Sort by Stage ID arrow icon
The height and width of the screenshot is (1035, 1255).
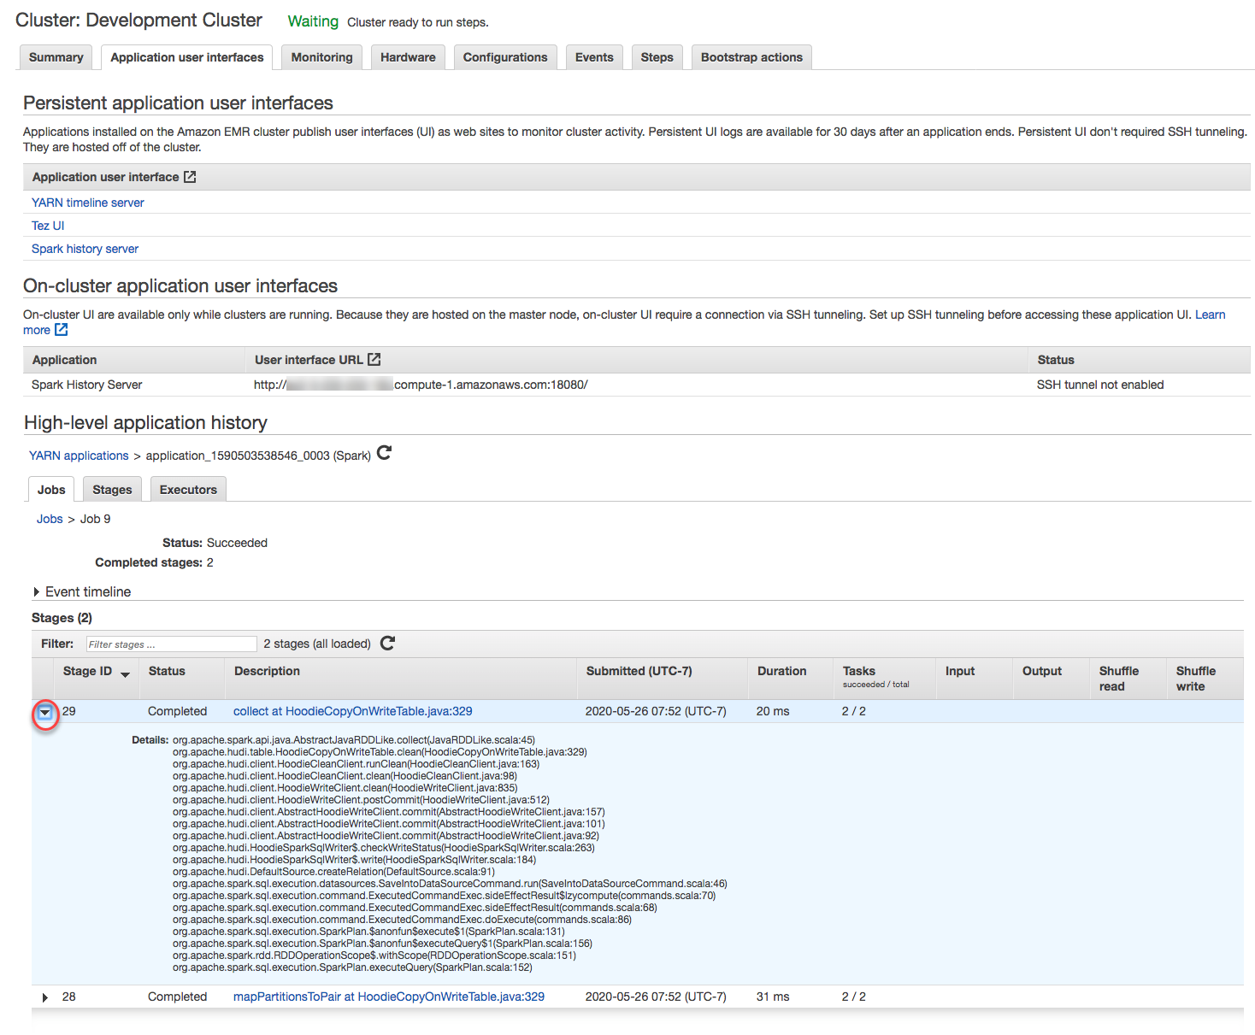tap(125, 673)
